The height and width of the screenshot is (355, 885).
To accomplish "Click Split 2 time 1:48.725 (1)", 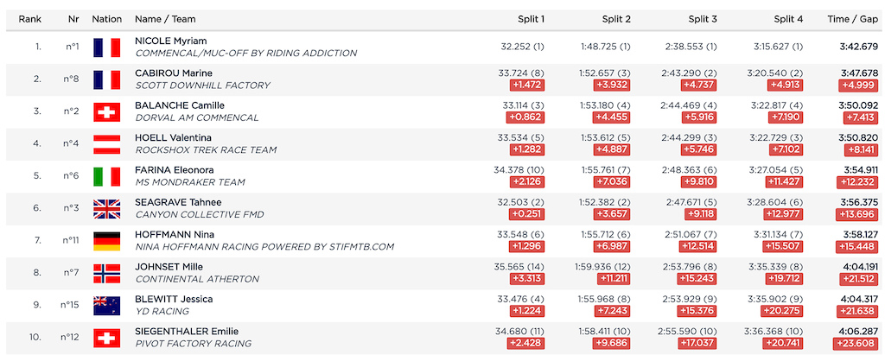I will [x=606, y=47].
